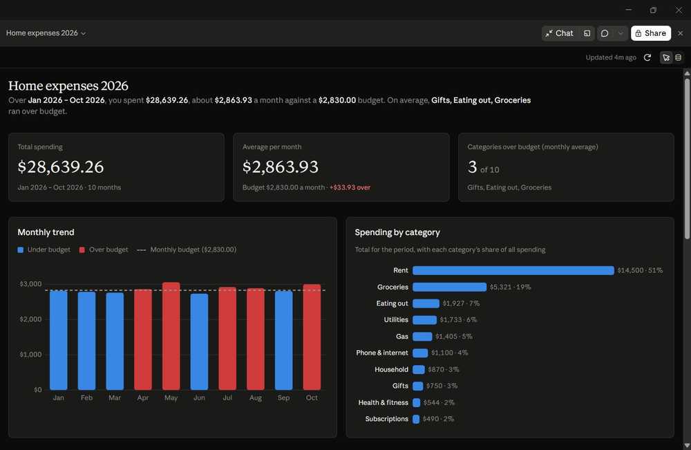
Task: Click the "$14,500 · 51%" value
Action: click(x=640, y=270)
